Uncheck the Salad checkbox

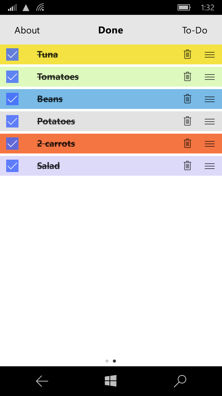point(12,166)
